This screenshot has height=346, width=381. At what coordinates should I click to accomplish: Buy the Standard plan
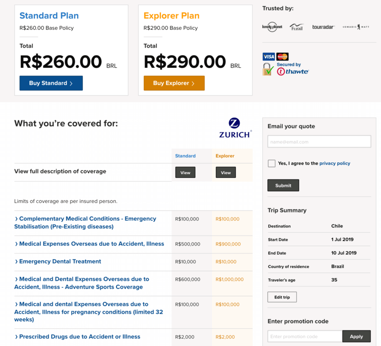point(51,83)
